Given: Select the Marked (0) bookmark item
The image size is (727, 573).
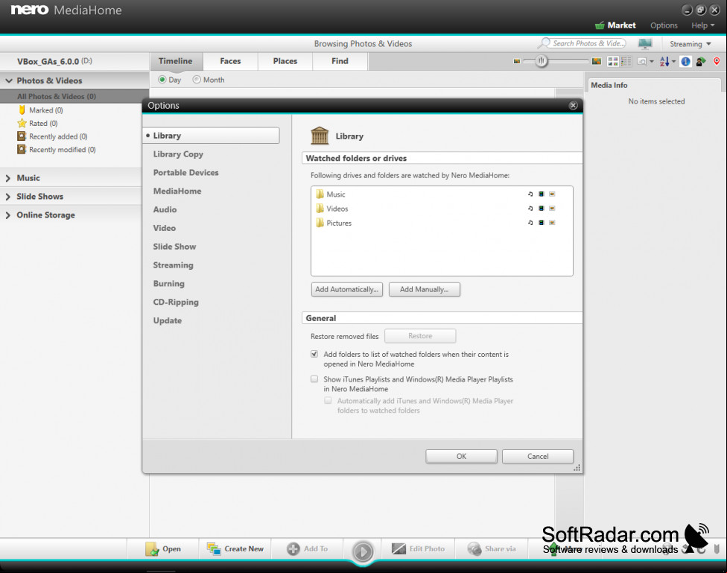Looking at the screenshot, I should pos(40,110).
